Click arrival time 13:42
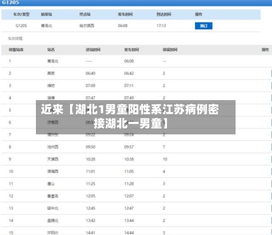The height and width of the screenshot is (235, 272). coord(90,220)
